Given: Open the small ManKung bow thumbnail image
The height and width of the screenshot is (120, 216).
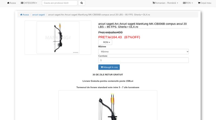Looking at the screenshot, I should (x=58, y=38).
